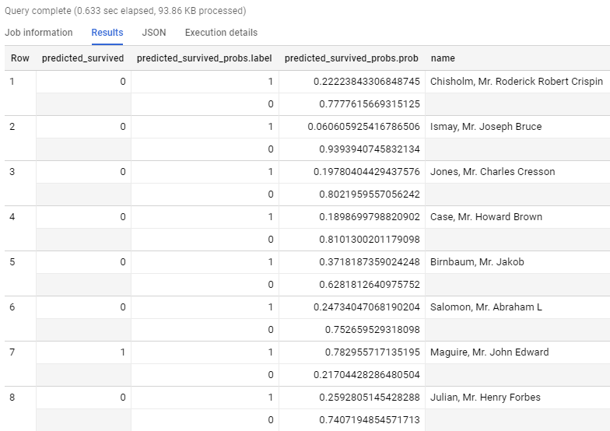Click the predicted_survived_probs.label column header
The height and width of the screenshot is (431, 610).
(204, 58)
